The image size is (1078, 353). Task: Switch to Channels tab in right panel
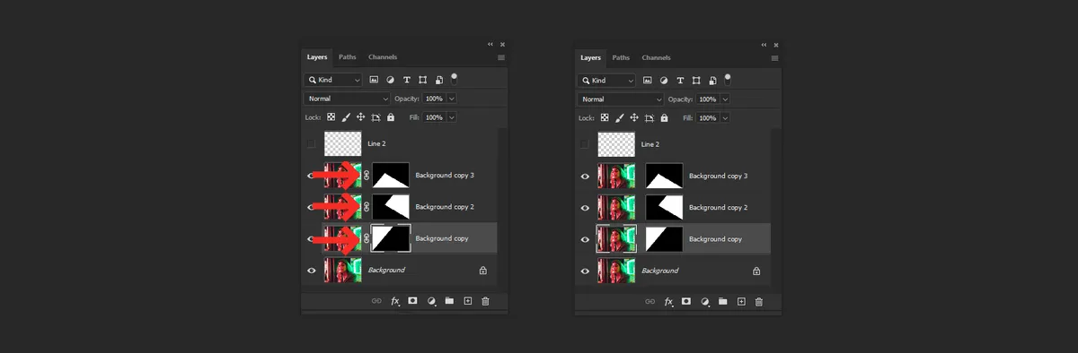click(656, 57)
